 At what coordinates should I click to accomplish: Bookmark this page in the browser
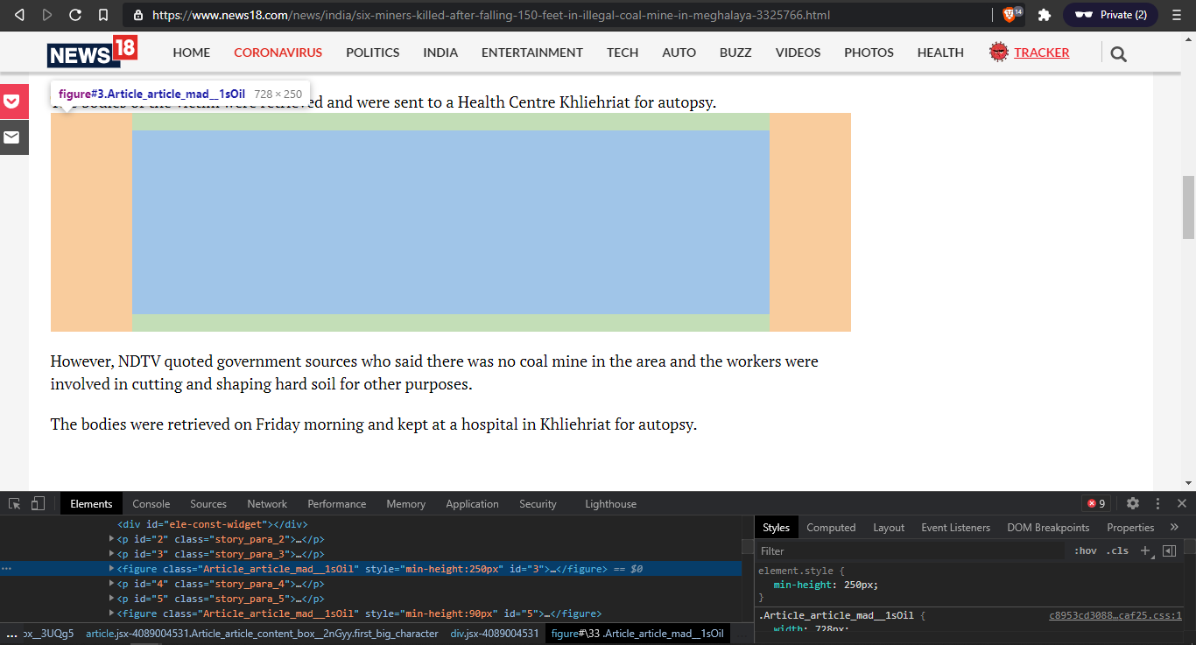tap(103, 15)
